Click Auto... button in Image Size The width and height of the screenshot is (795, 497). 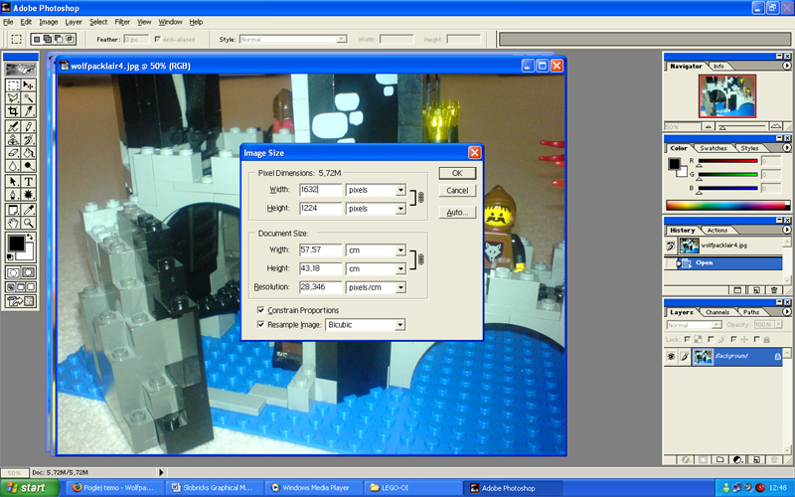(457, 213)
